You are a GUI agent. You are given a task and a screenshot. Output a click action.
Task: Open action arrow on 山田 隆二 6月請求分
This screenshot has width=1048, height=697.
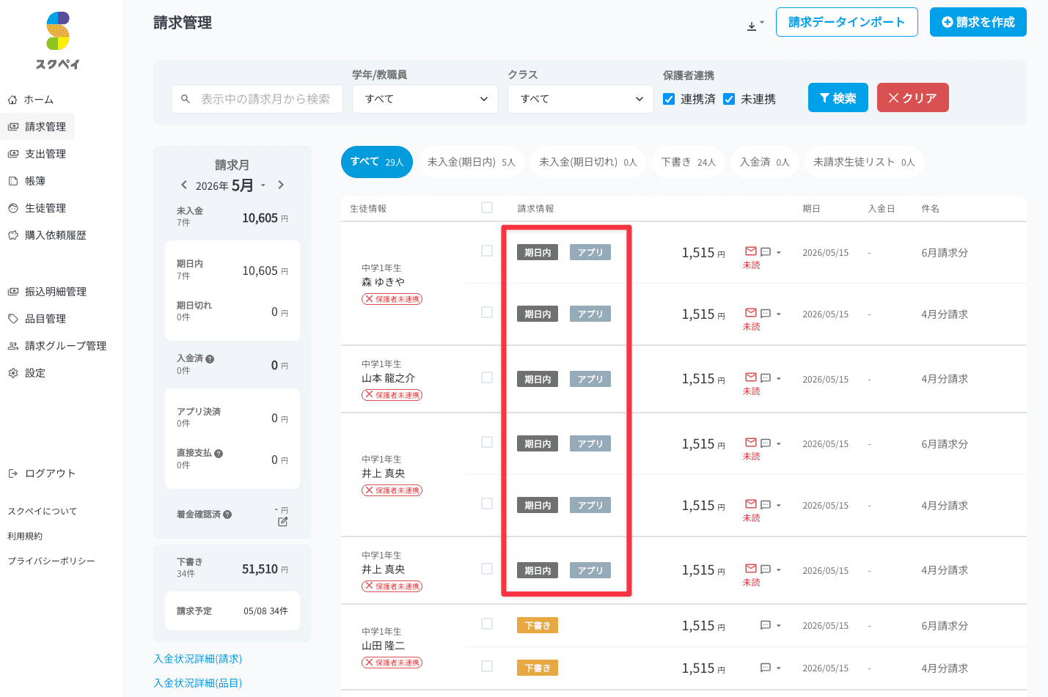tap(779, 626)
